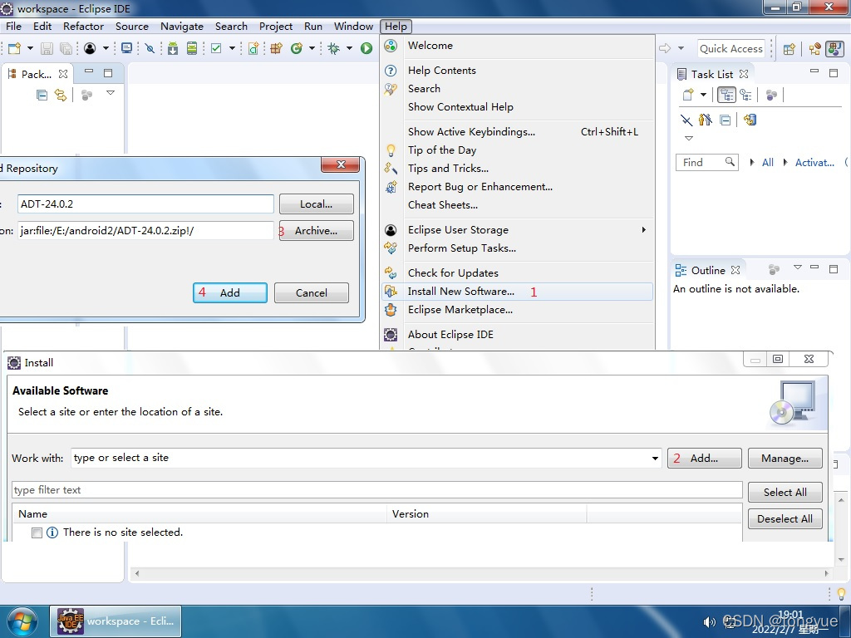Open the Android SDK Manager icon
This screenshot has width=851, height=638.
coord(173,48)
